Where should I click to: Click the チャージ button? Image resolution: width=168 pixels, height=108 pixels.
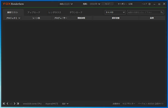107,4
